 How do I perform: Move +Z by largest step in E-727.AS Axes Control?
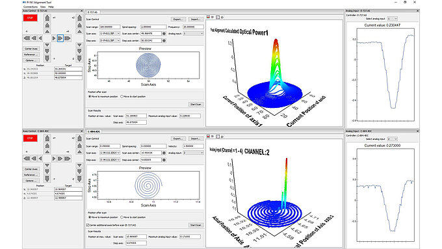tap(79, 18)
